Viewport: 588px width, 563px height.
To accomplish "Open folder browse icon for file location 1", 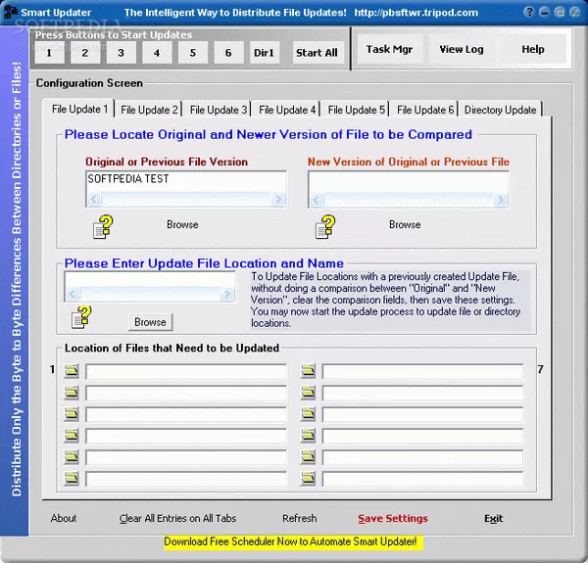I will [x=72, y=371].
